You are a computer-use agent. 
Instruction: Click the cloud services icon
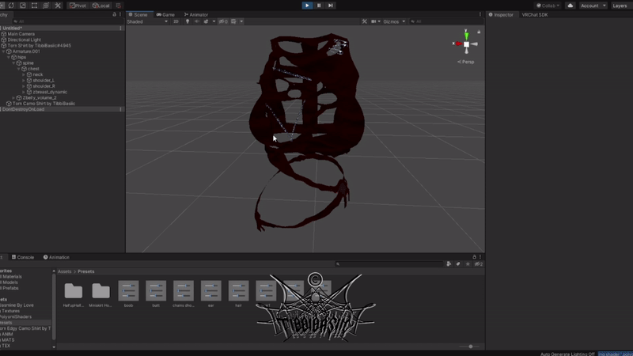(x=570, y=6)
